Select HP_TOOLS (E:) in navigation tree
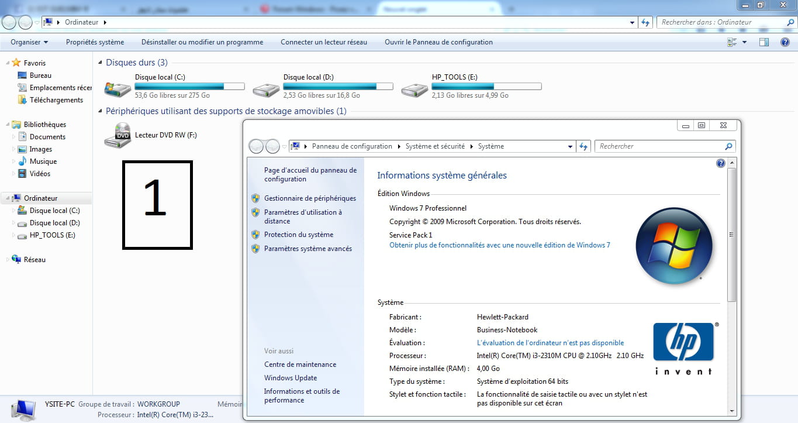The width and height of the screenshot is (798, 423). [53, 235]
